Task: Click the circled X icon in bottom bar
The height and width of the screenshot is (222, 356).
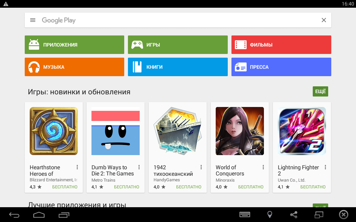Action: tap(344, 215)
